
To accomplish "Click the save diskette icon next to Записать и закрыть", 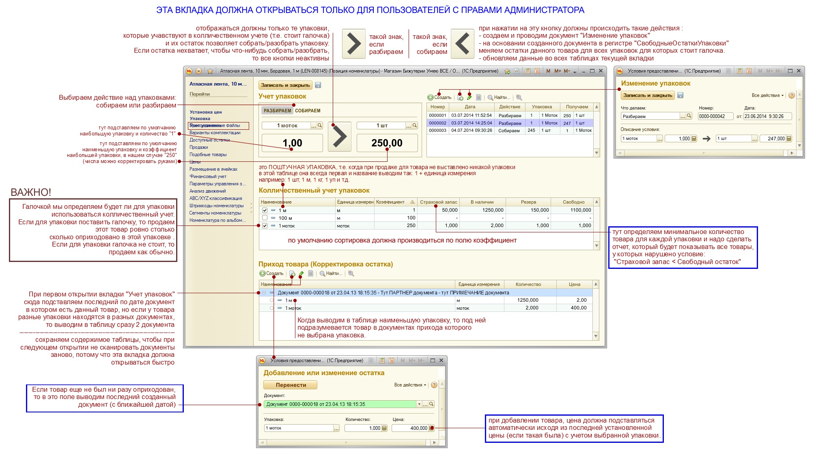I will 318,85.
